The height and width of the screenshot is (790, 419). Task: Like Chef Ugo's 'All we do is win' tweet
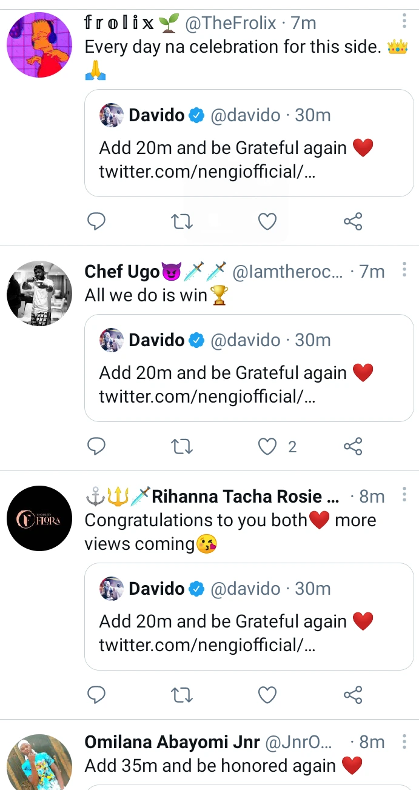tap(267, 447)
